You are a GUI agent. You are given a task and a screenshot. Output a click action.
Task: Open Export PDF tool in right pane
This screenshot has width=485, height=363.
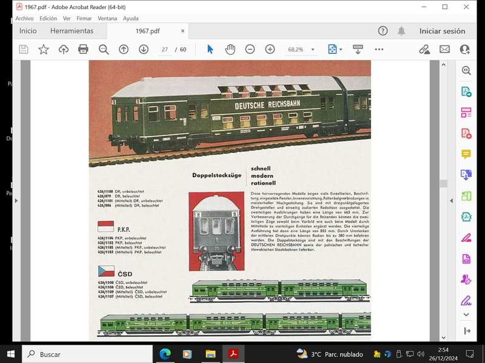(x=466, y=92)
